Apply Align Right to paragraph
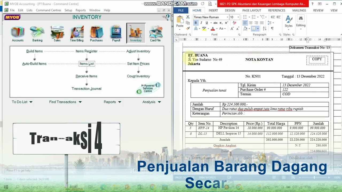Image resolution: width=342 pixels, height=192 pixels. coord(256,23)
